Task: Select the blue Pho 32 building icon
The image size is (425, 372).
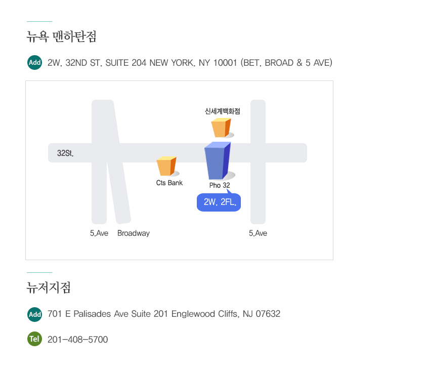Action: point(219,160)
